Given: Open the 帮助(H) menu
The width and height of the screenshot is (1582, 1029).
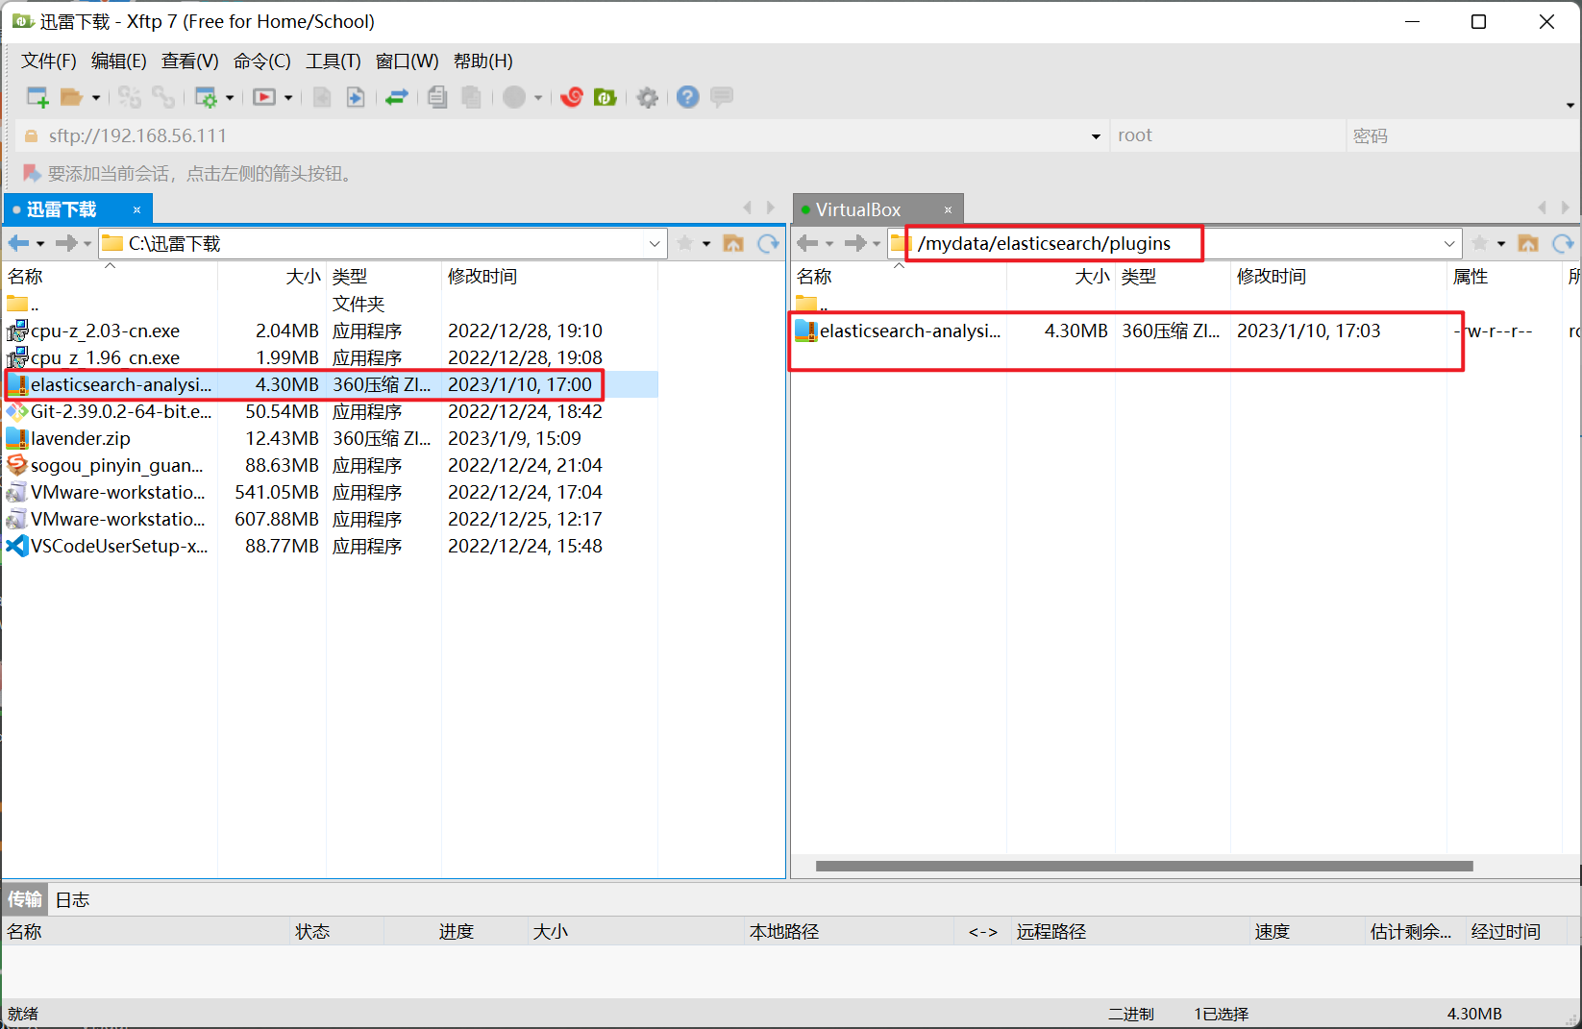Looking at the screenshot, I should click(482, 61).
